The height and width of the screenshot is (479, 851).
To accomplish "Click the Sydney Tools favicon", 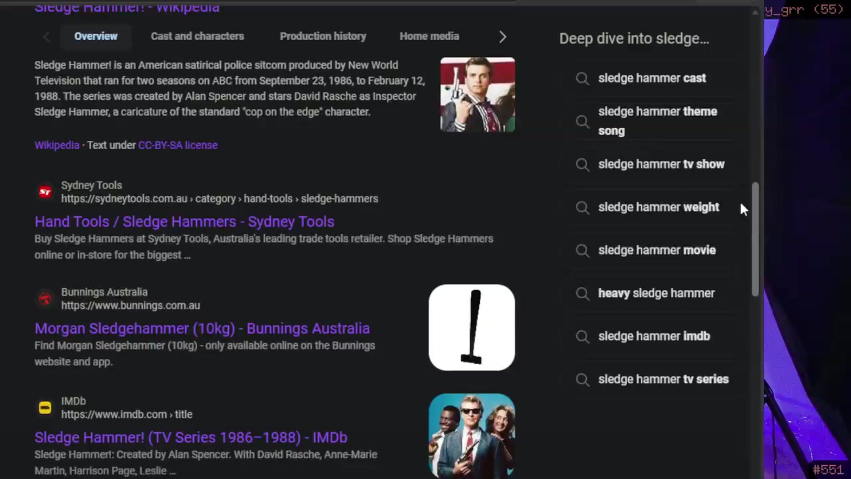I will pos(45,192).
